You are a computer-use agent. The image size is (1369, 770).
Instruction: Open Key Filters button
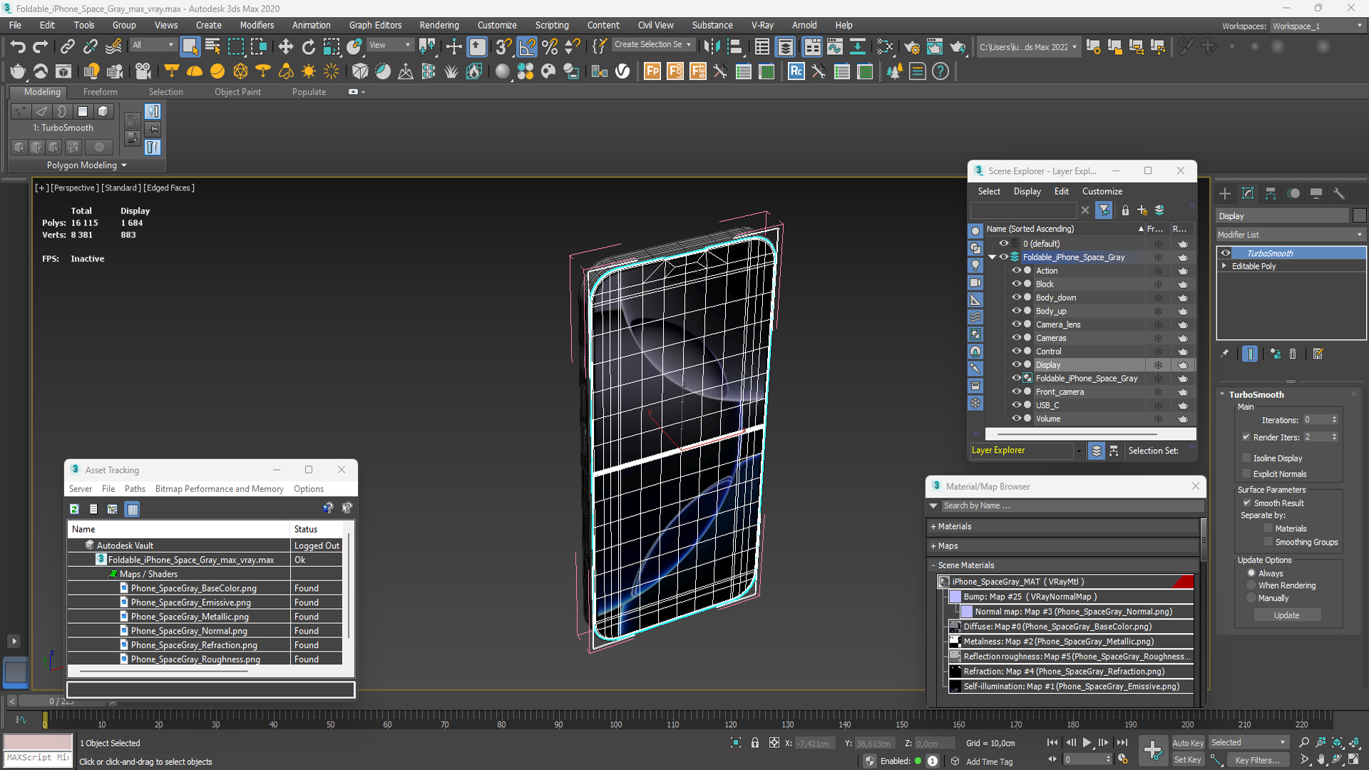pyautogui.click(x=1257, y=760)
